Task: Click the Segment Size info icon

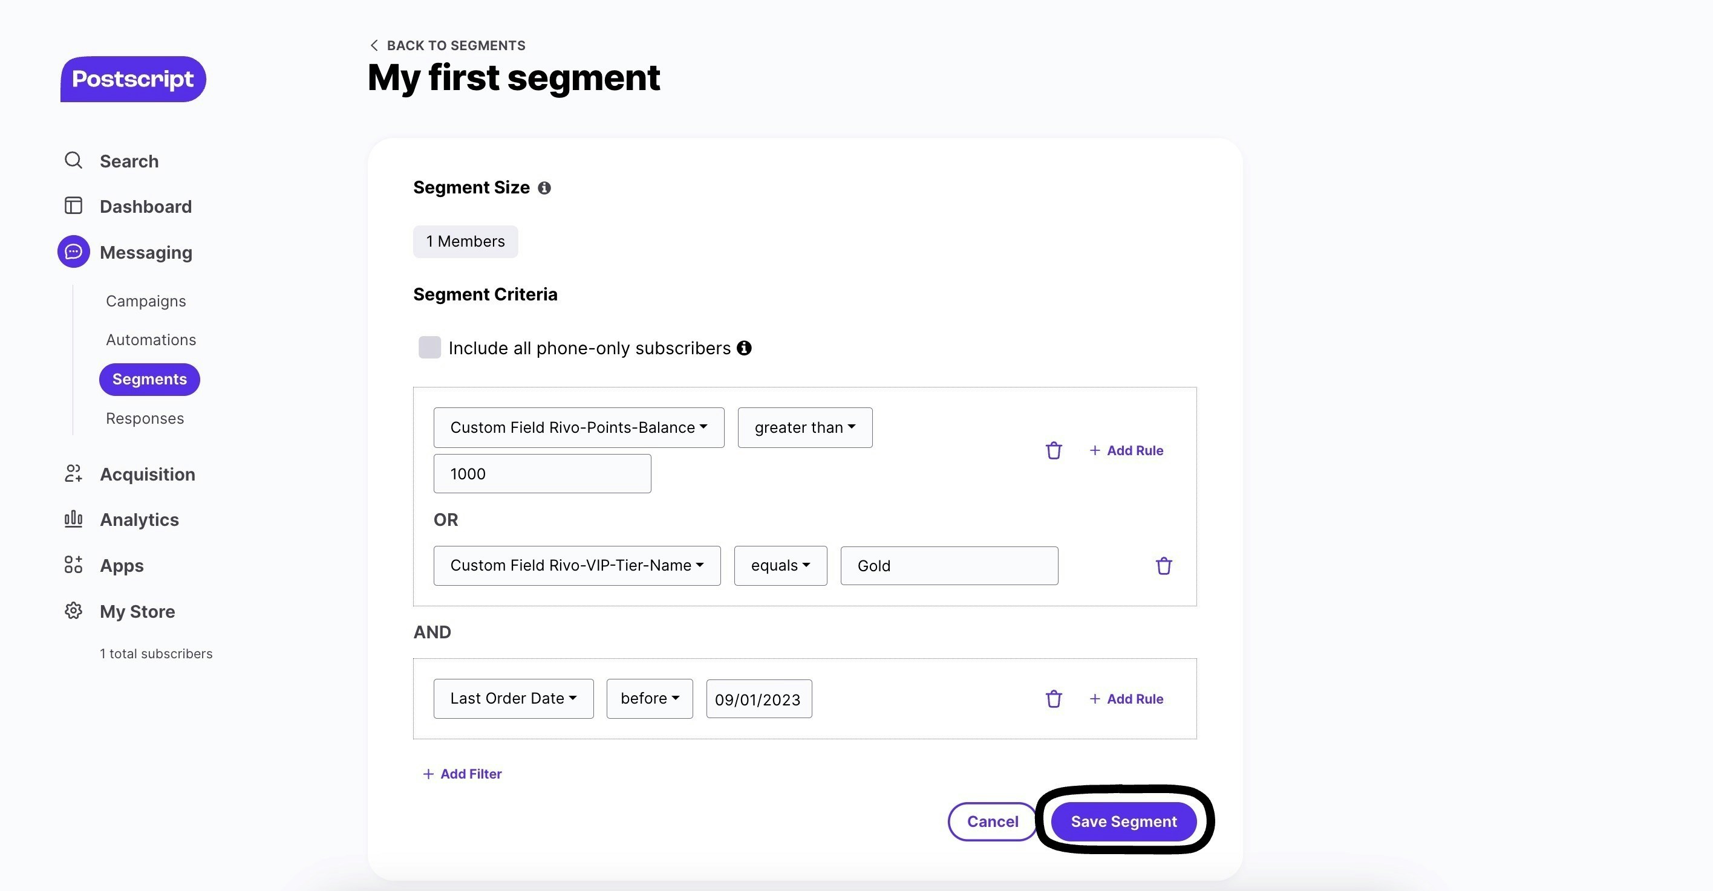Action: pos(544,188)
